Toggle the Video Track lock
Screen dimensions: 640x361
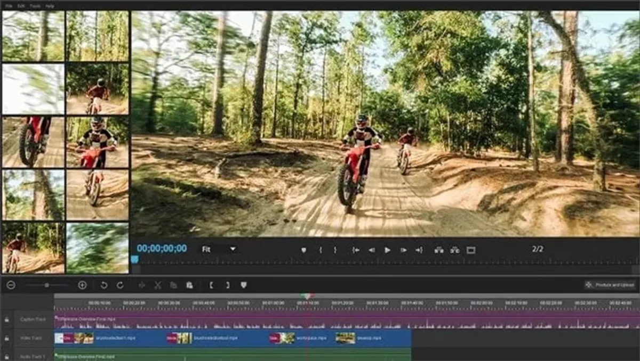click(6, 338)
